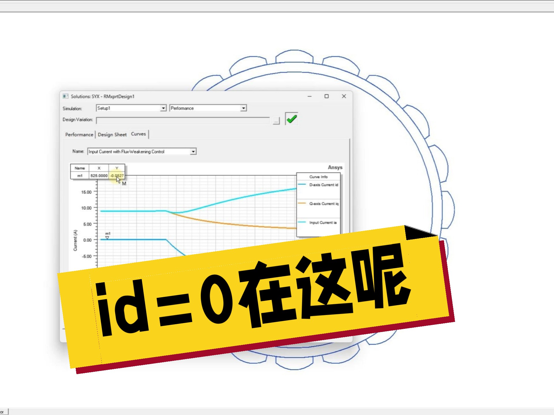This screenshot has height=415, width=554.
Task: Select the Curves tab
Action: (138, 134)
